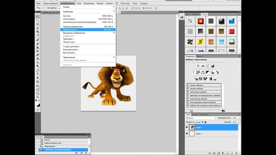The image size is (276, 155).
Task: Expand Экспозиция наборов presets
Action: pyautogui.click(x=188, y=92)
